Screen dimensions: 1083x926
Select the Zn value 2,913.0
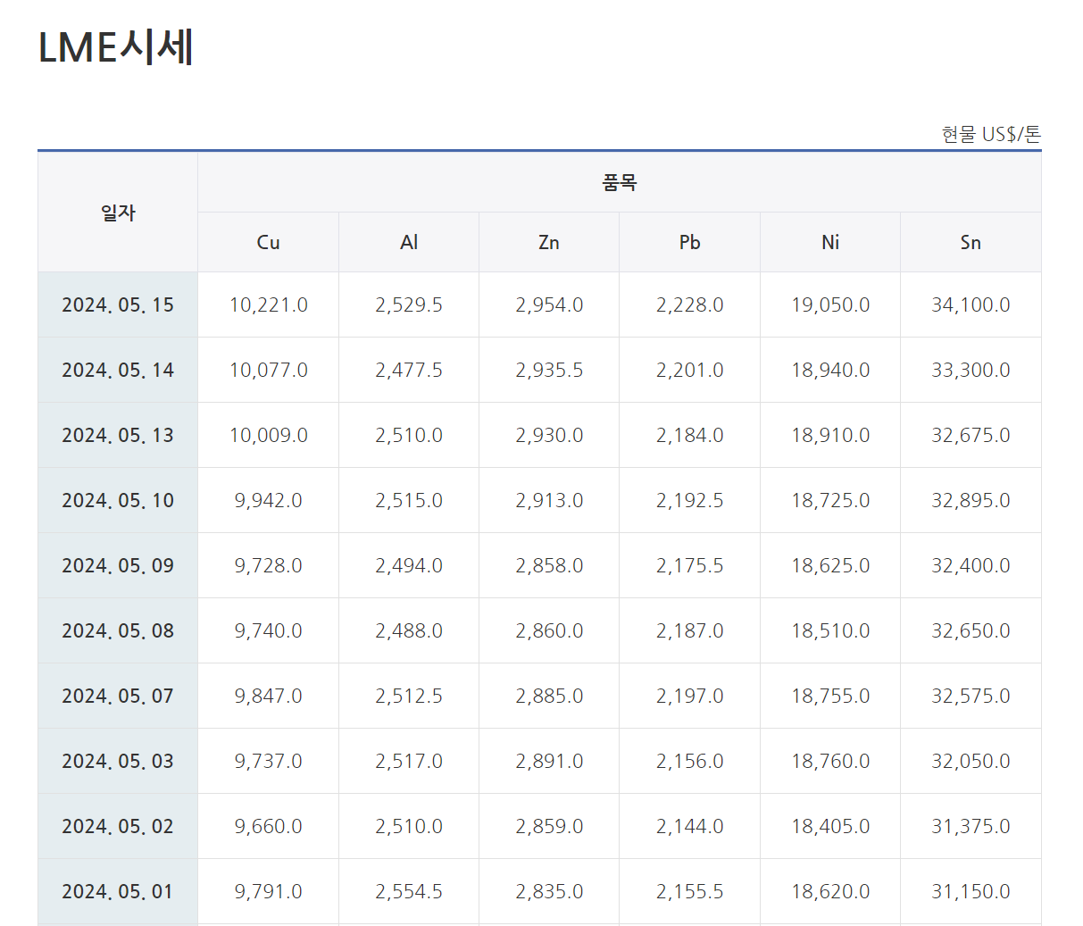[x=549, y=501]
